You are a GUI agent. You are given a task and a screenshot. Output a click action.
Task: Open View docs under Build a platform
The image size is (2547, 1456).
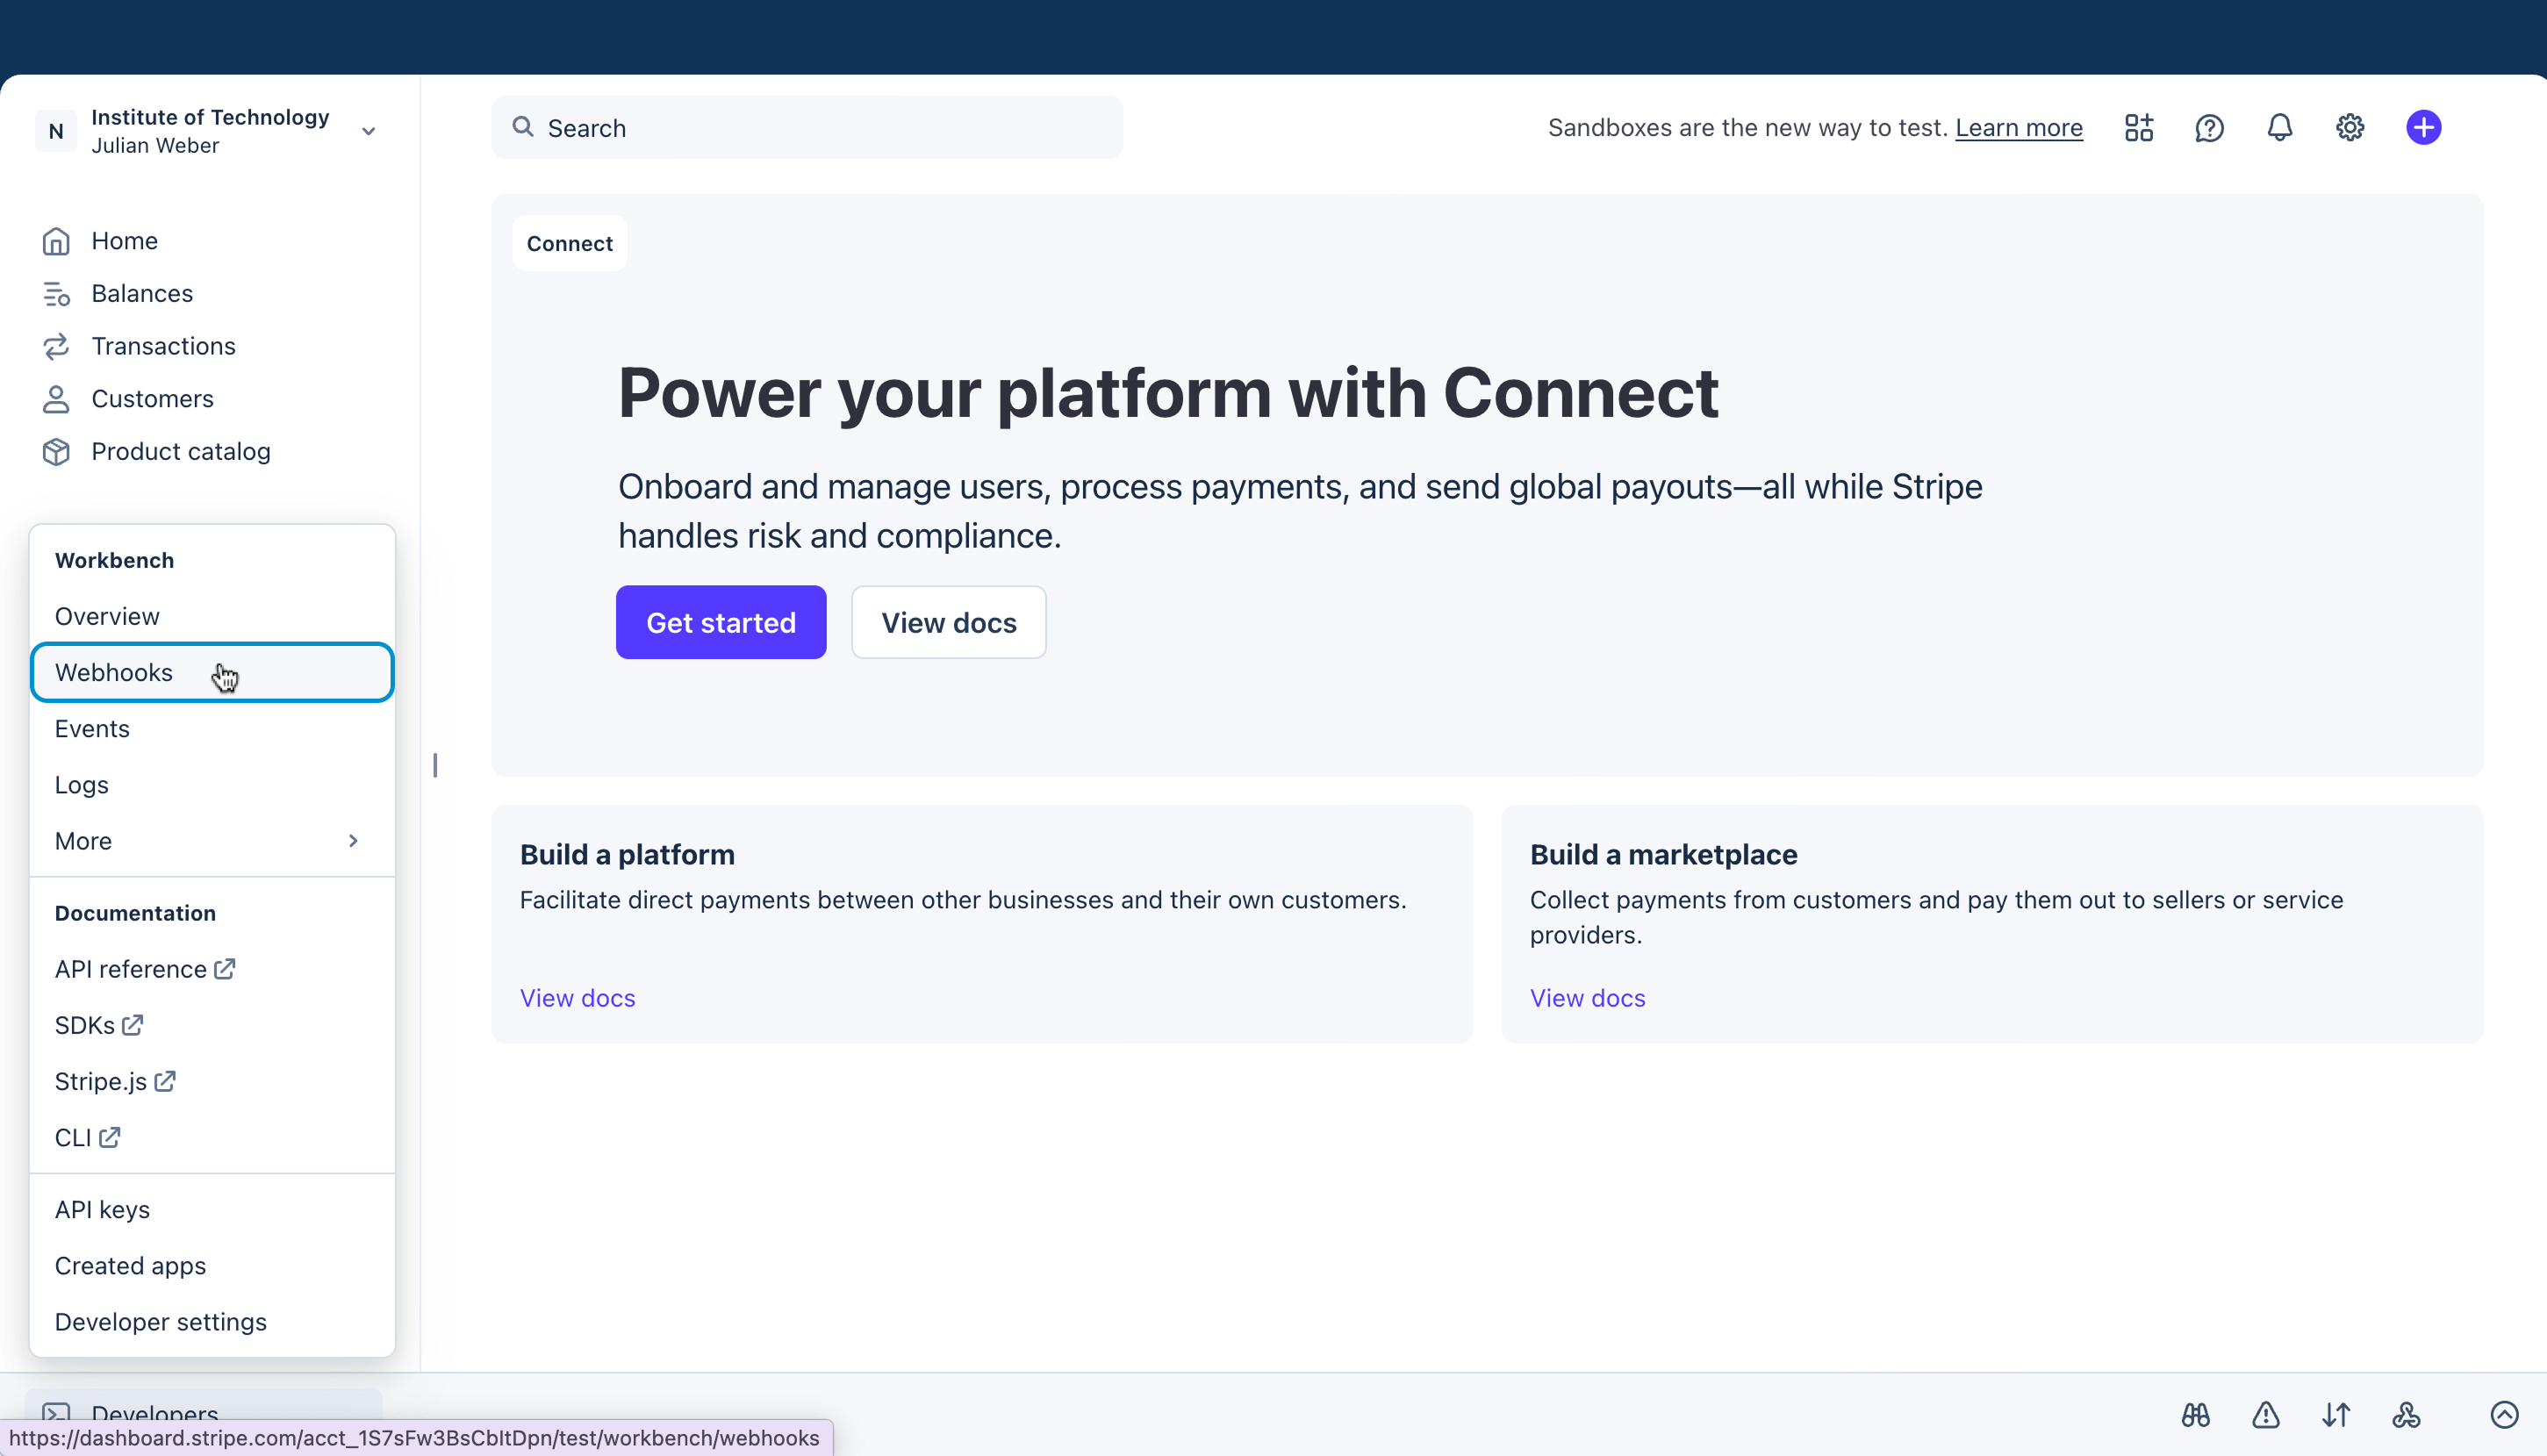point(577,998)
